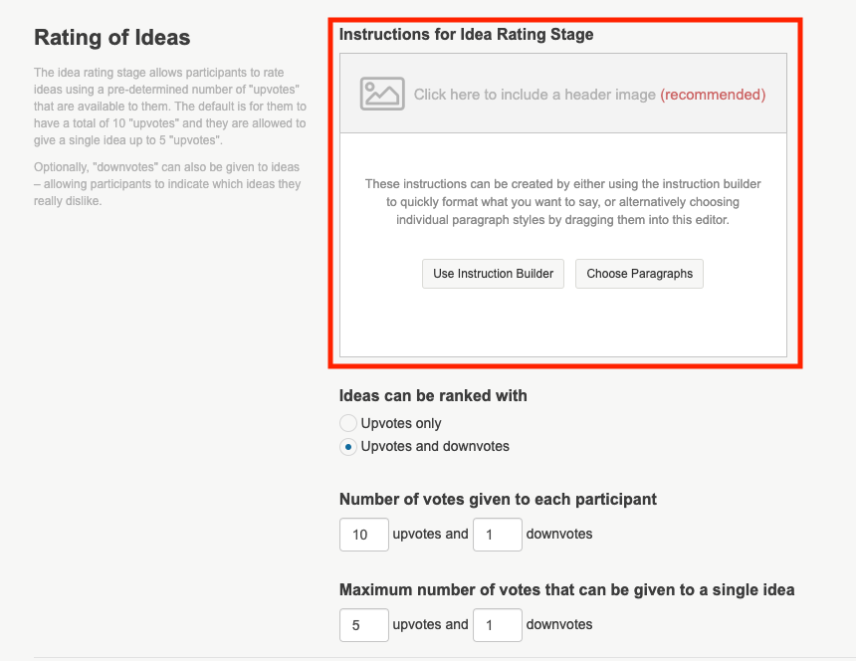Focus the per-participant downvotes number field
This screenshot has width=856, height=661.
pos(497,535)
